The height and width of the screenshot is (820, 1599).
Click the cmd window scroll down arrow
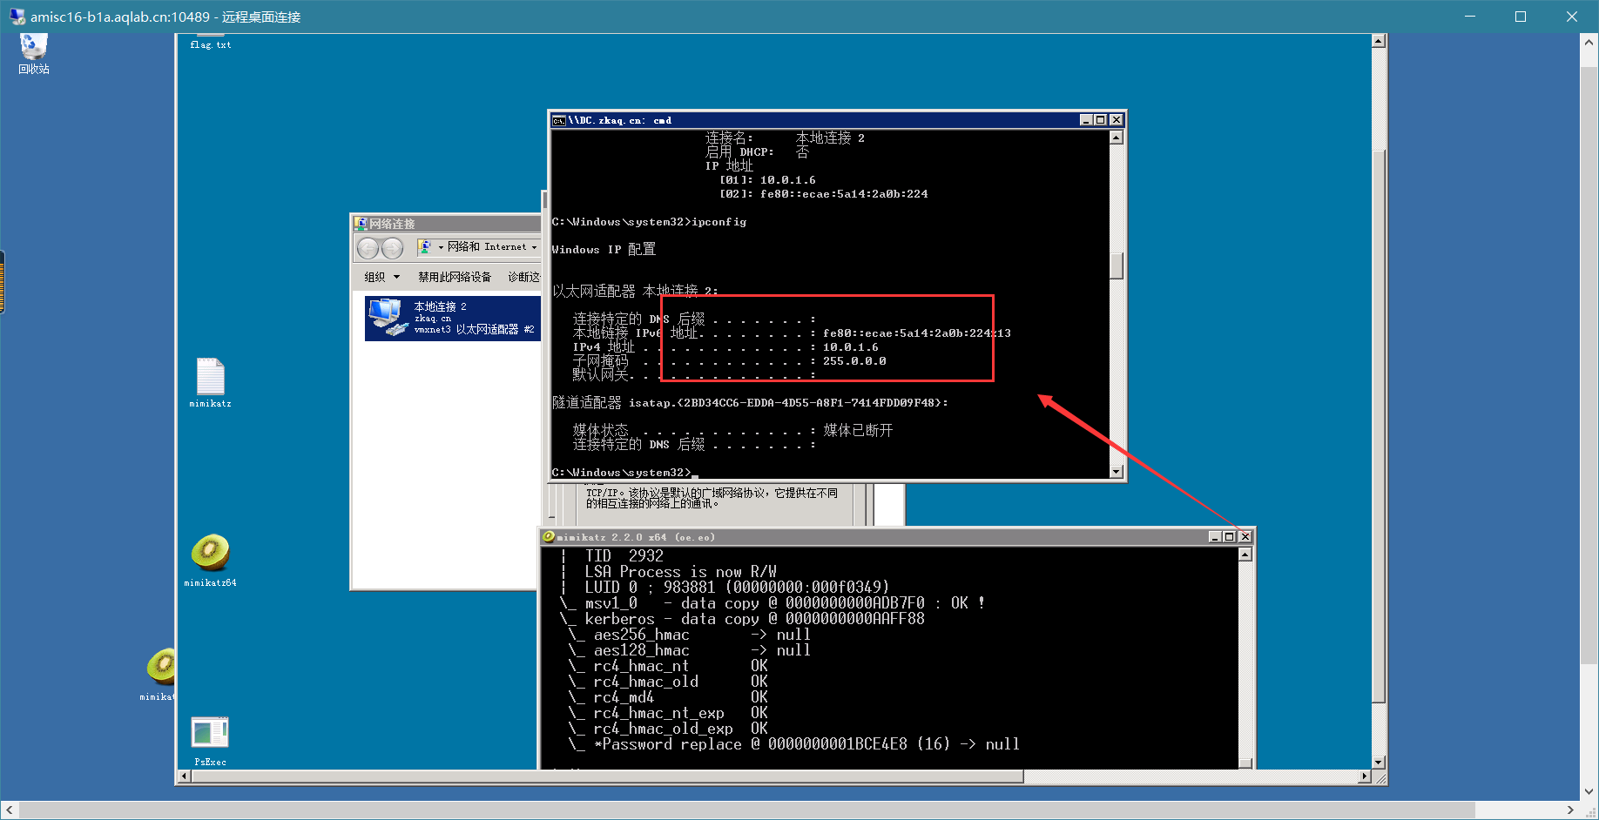[x=1117, y=472]
